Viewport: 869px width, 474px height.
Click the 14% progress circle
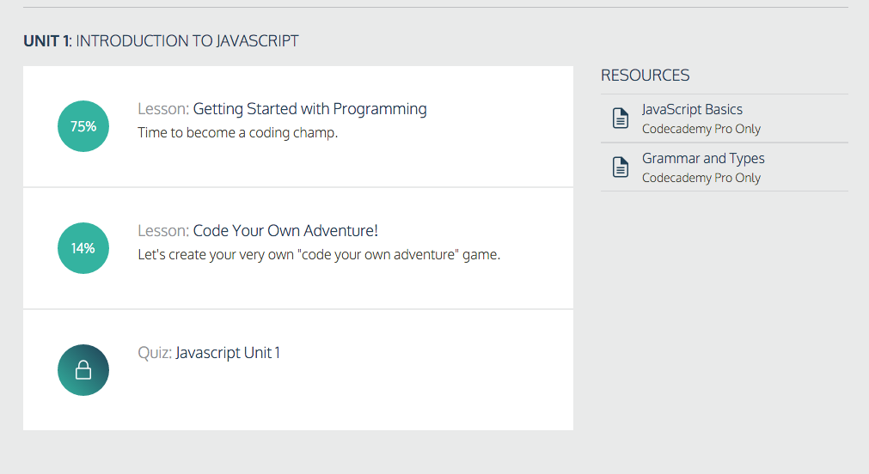[x=83, y=248]
